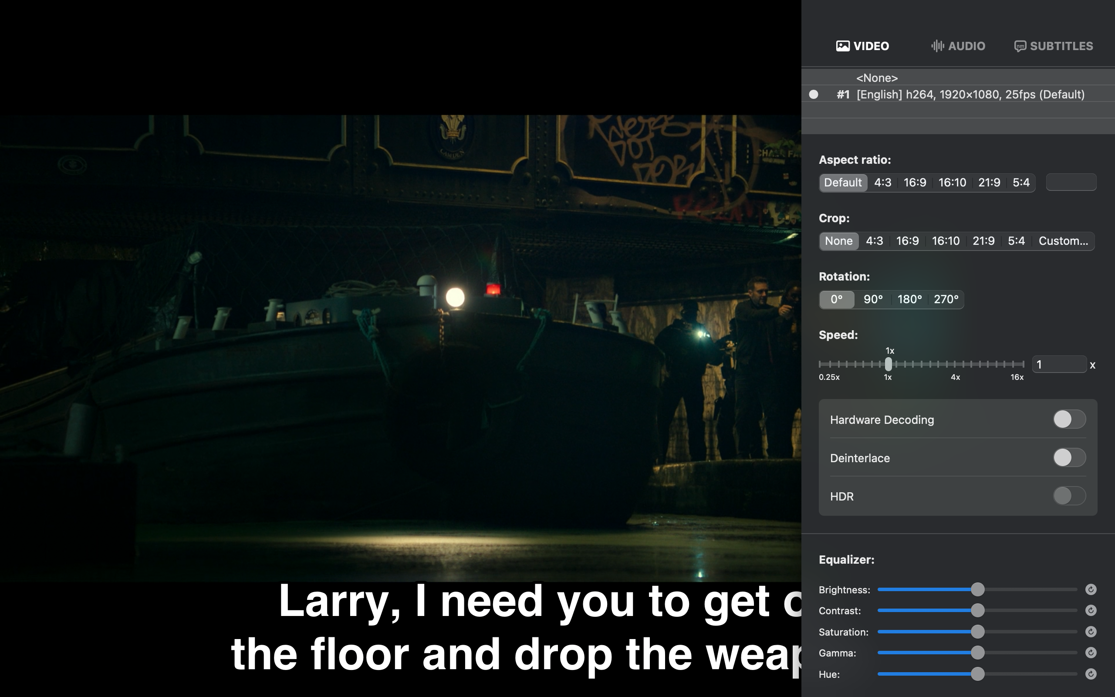Toggle the HDR switch
Screen dimensions: 1115x697
[1069, 496]
